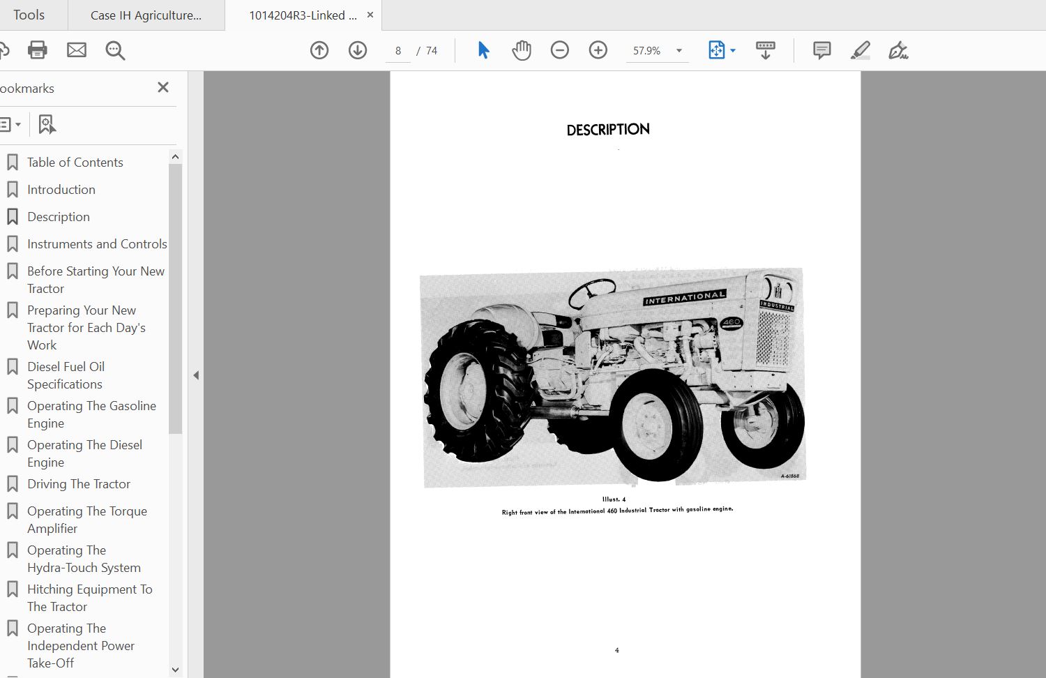
Task: Jump to the Introduction bookmark
Action: (61, 190)
